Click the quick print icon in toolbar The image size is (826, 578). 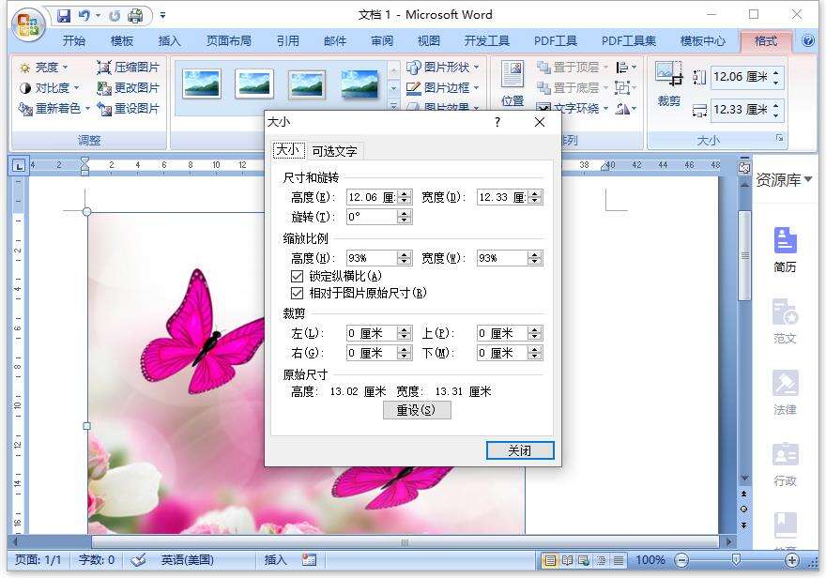pos(135,16)
